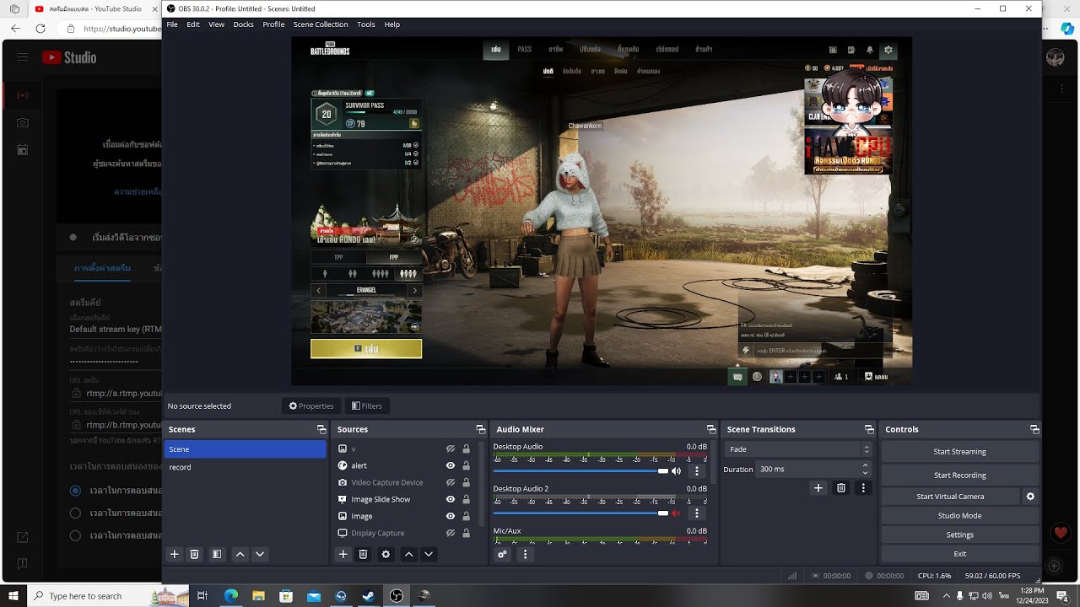The width and height of the screenshot is (1080, 607).
Task: Open transition properties three-dot menu
Action: point(863,487)
